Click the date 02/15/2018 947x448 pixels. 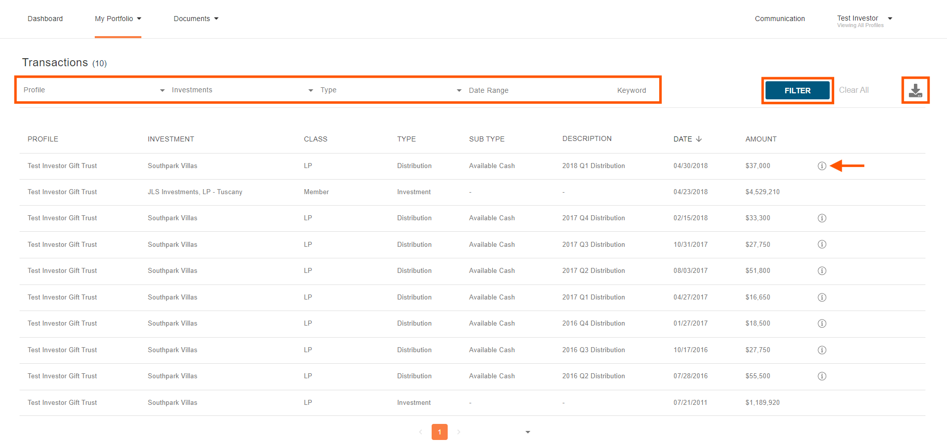(x=690, y=218)
